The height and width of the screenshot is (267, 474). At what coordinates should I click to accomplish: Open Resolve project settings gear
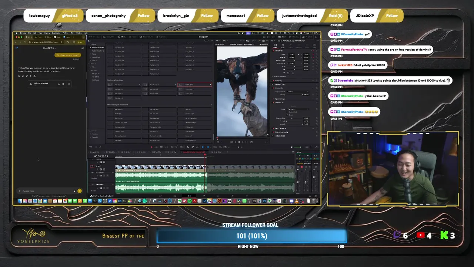tap(316, 196)
